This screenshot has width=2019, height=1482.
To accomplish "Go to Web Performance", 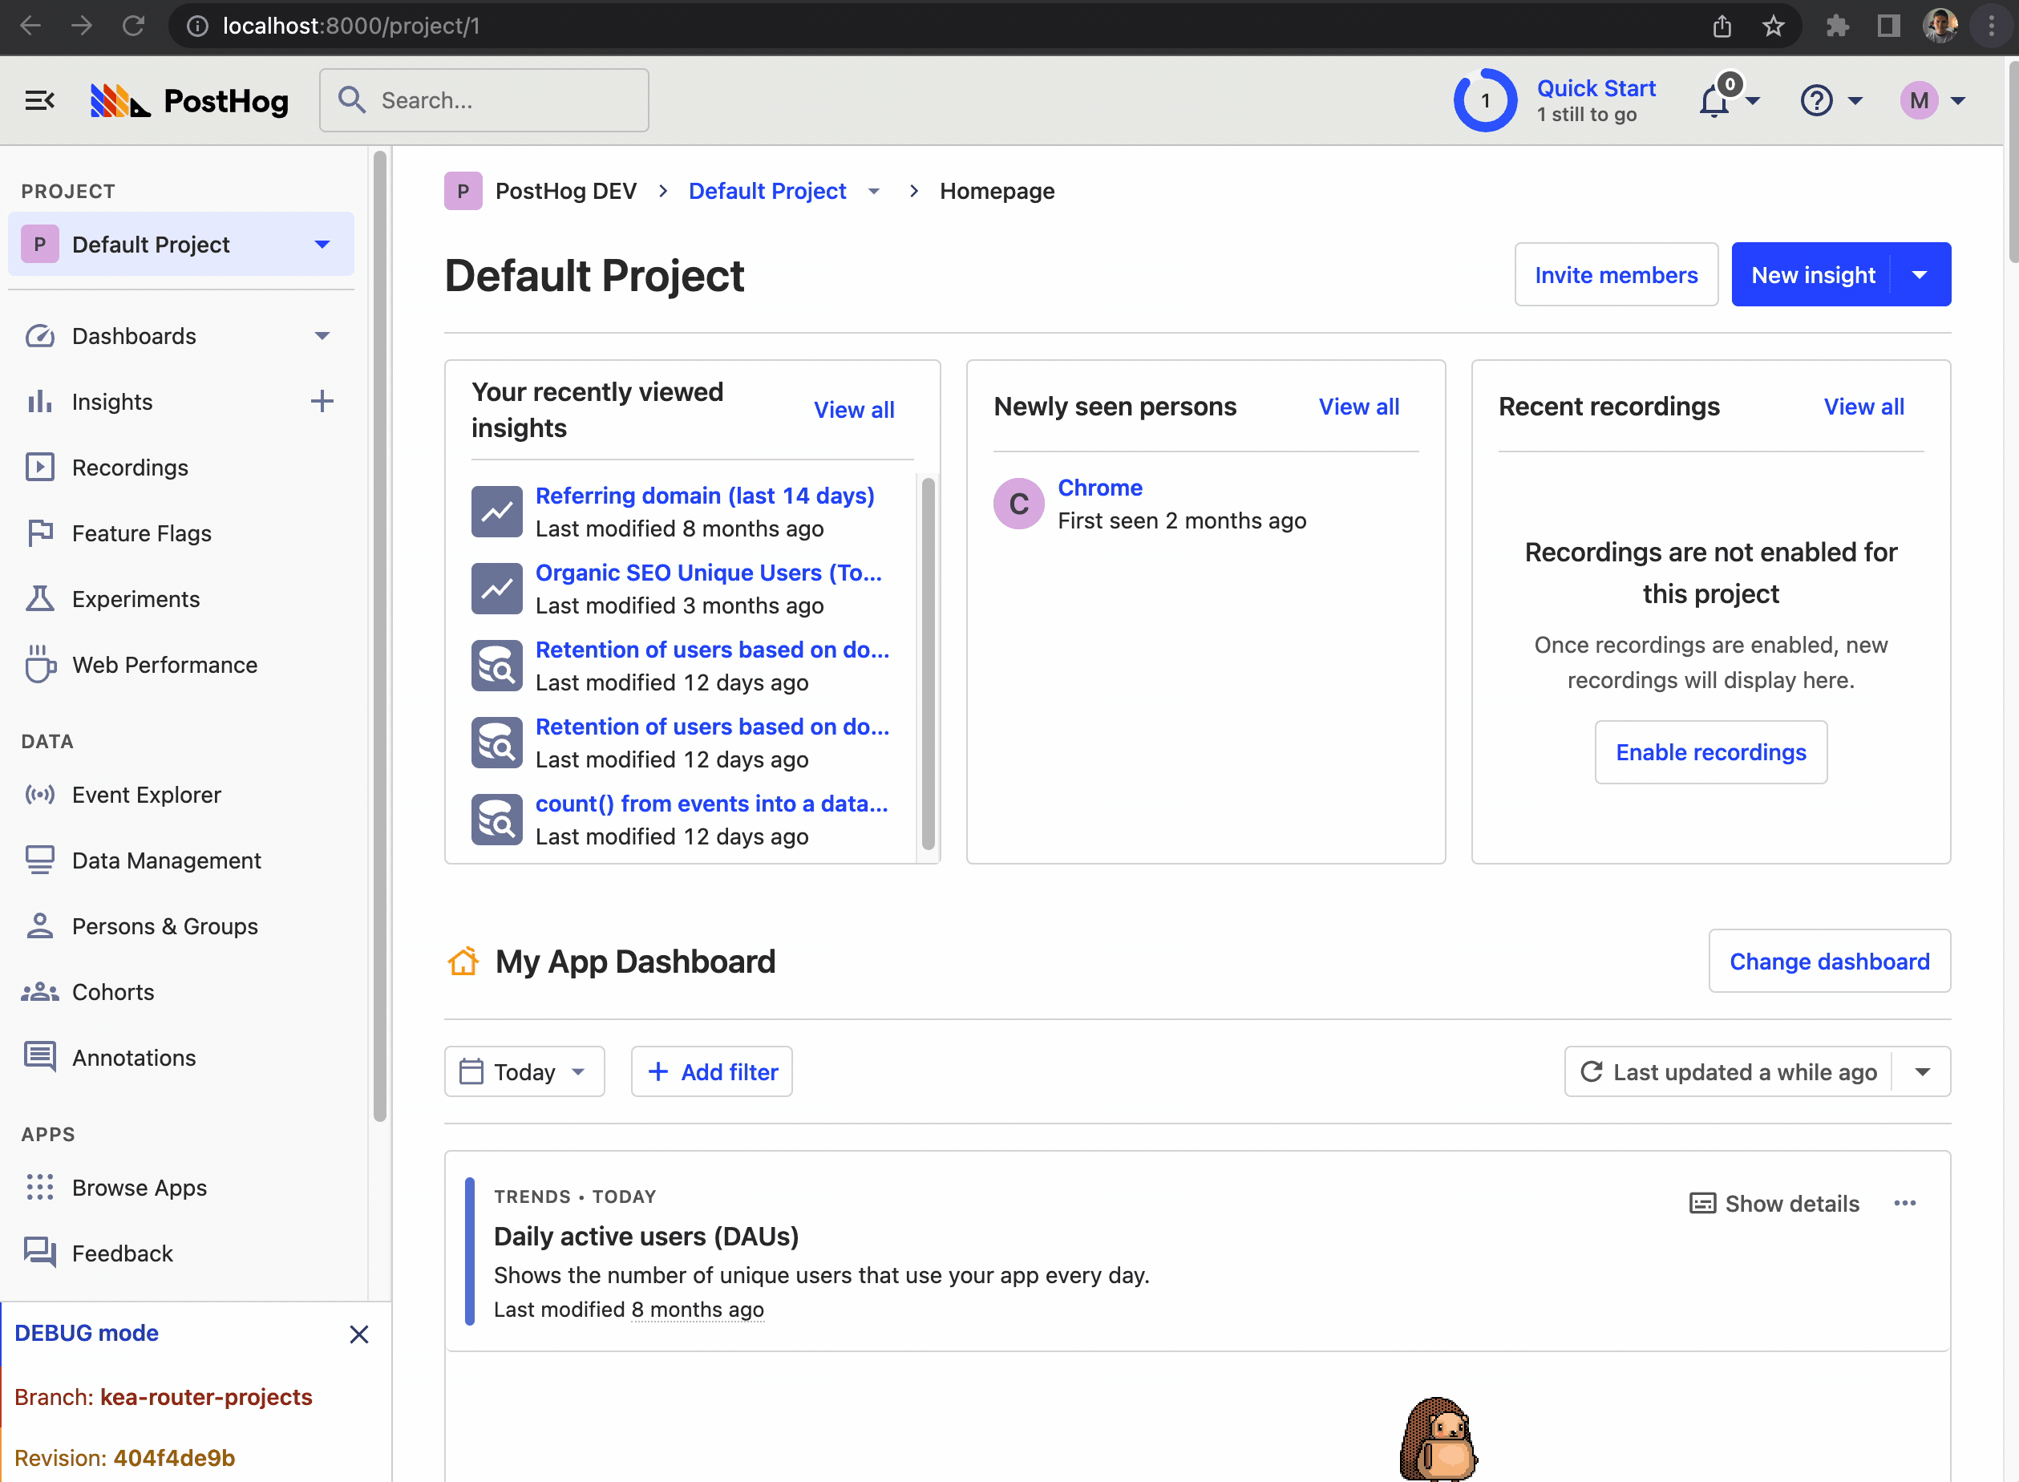I will 164,665.
